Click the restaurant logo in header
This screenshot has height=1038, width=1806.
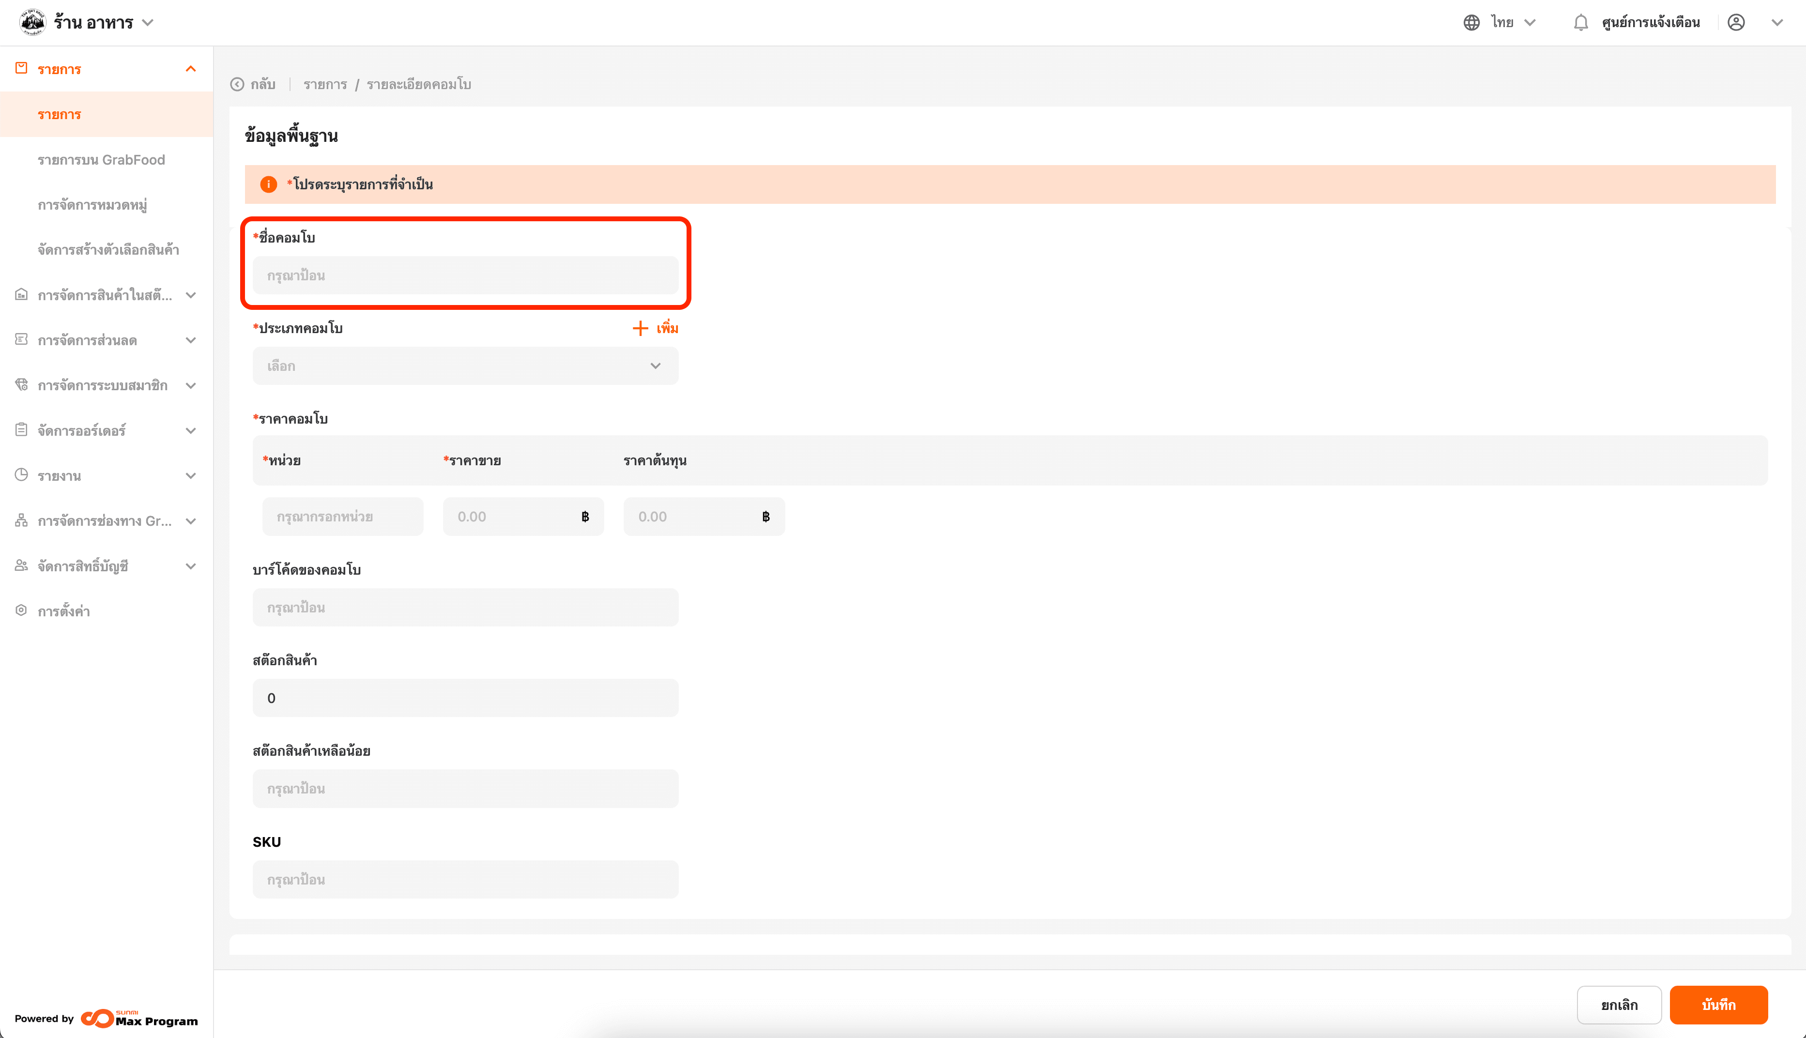32,22
